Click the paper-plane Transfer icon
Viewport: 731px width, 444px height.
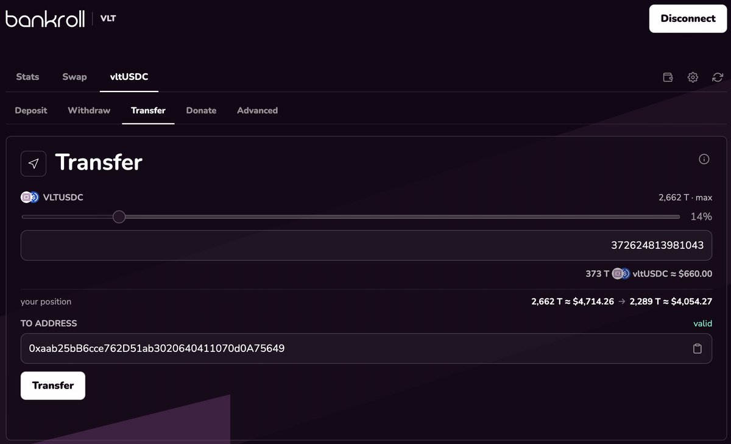pos(34,163)
